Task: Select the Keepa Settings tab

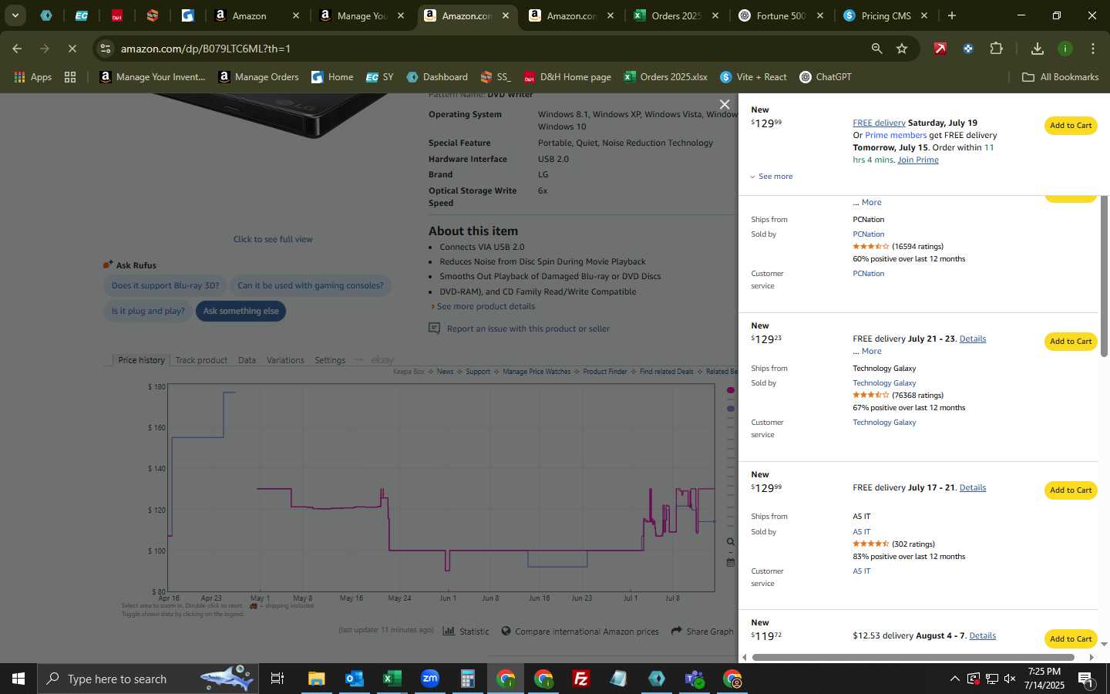Action: 330,360
